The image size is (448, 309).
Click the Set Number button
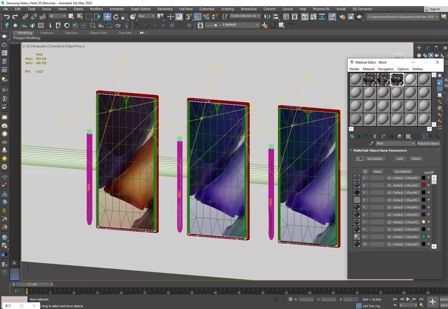click(375, 159)
